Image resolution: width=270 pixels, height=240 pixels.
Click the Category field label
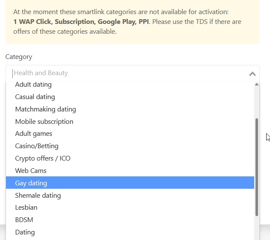[19, 57]
